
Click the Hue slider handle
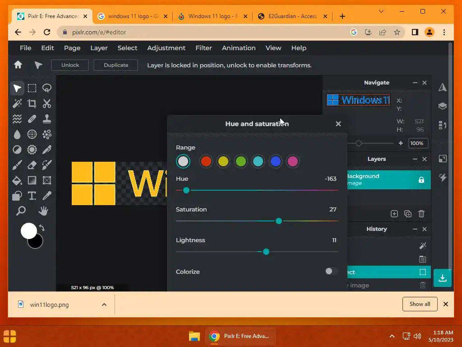[x=186, y=190]
